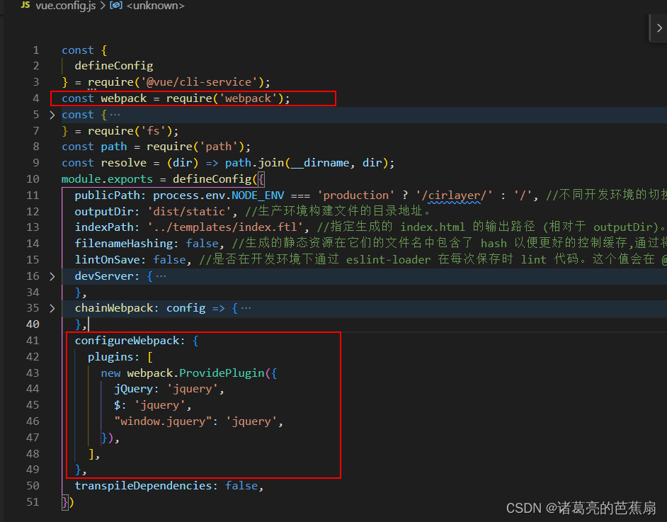Click 'eslint-loader' in line 15 comment
The height and width of the screenshot is (522, 667).
pos(388,259)
